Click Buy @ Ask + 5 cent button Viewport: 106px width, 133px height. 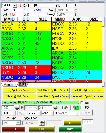[19, 90]
